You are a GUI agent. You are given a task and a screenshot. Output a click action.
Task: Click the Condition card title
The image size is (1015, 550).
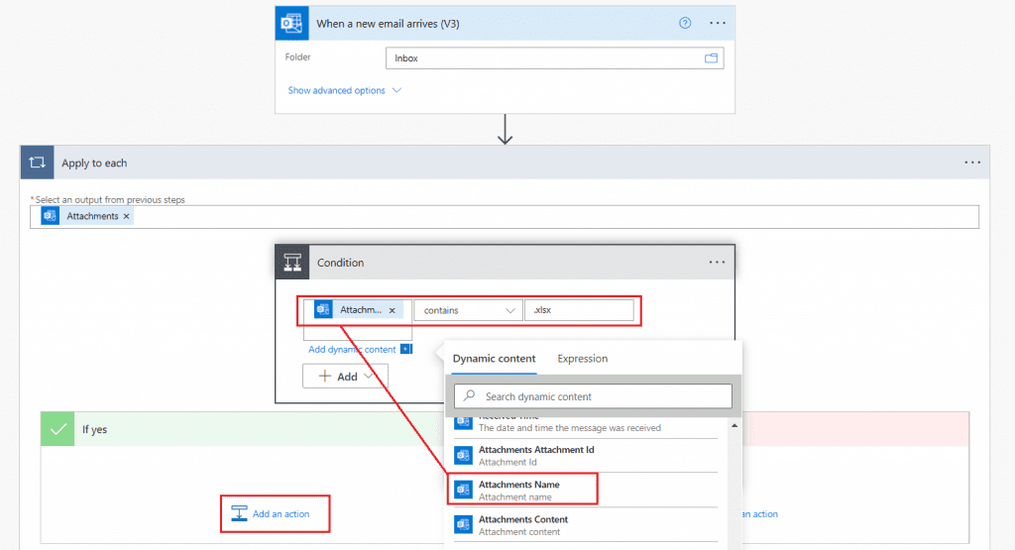(x=341, y=262)
